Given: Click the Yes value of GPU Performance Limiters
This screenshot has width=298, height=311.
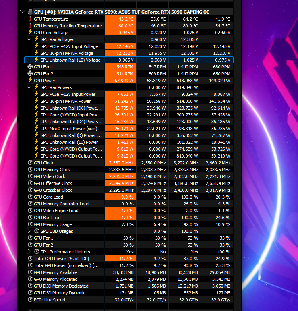Looking at the screenshot, I should click(x=130, y=252).
